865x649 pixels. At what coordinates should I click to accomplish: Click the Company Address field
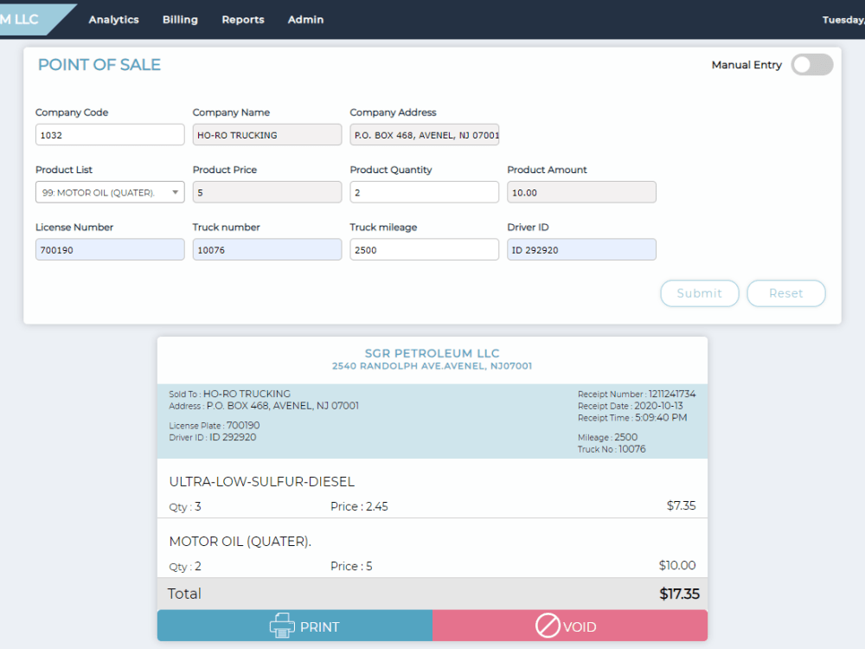424,135
